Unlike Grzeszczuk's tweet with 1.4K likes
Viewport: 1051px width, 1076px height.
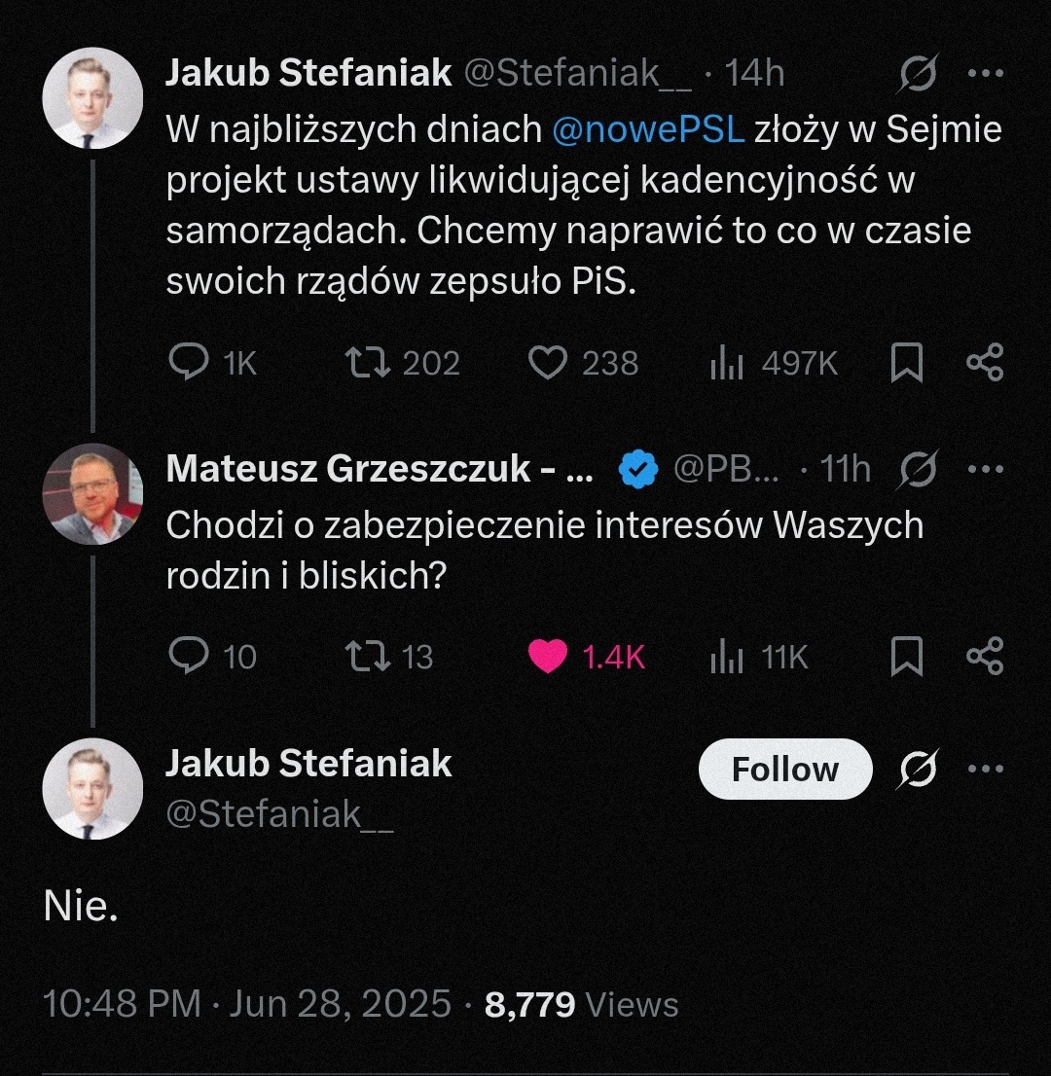coord(547,657)
